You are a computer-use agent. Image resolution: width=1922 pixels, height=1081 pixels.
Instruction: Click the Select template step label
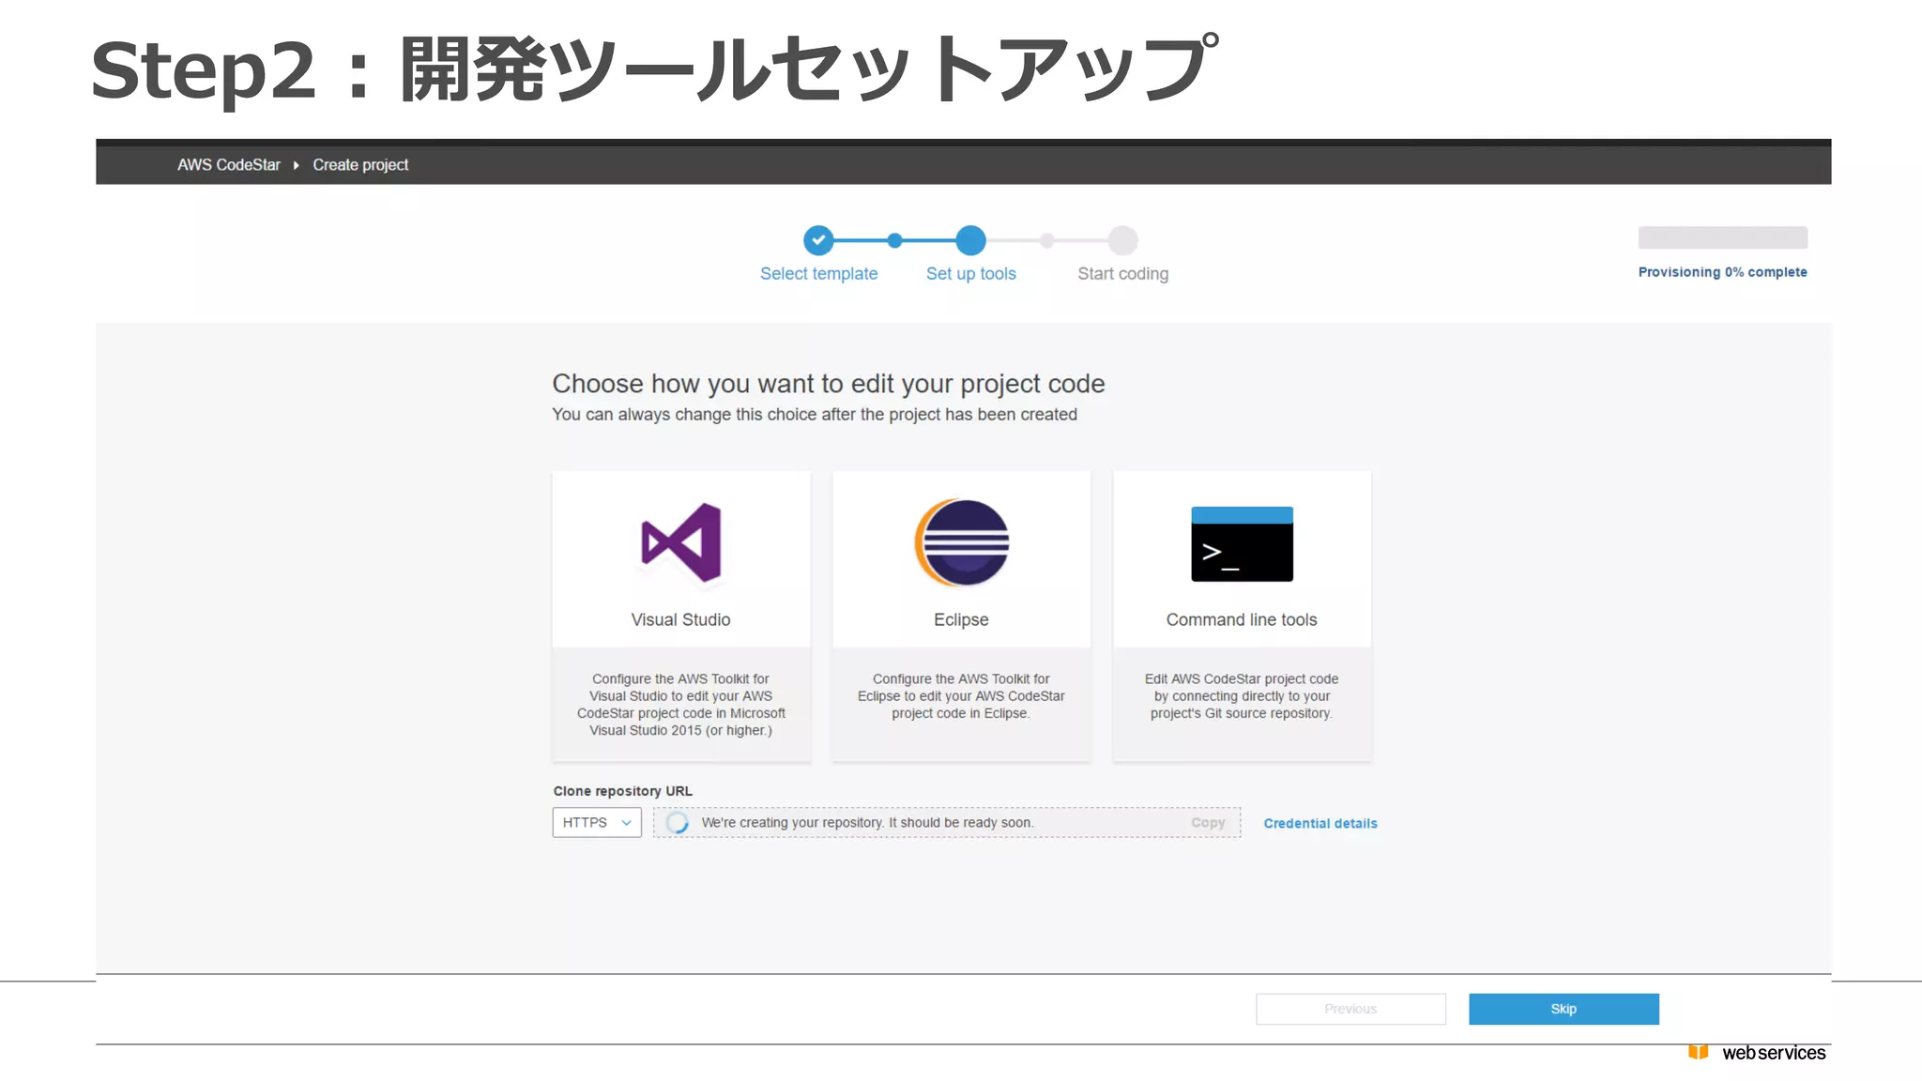[818, 273]
